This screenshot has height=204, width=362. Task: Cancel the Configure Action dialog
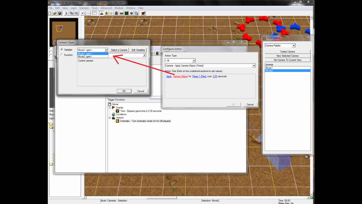(x=250, y=104)
